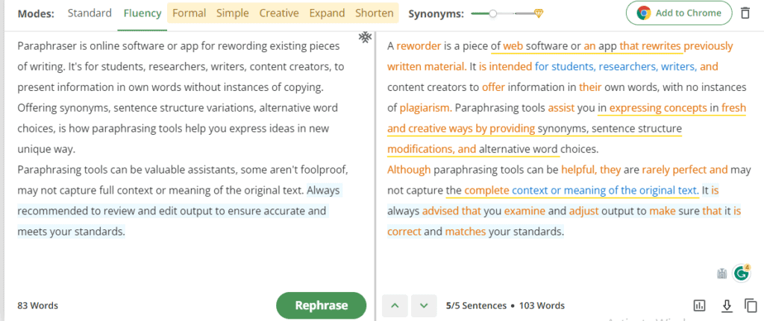
Task: Switch to Creative mode
Action: click(x=279, y=13)
